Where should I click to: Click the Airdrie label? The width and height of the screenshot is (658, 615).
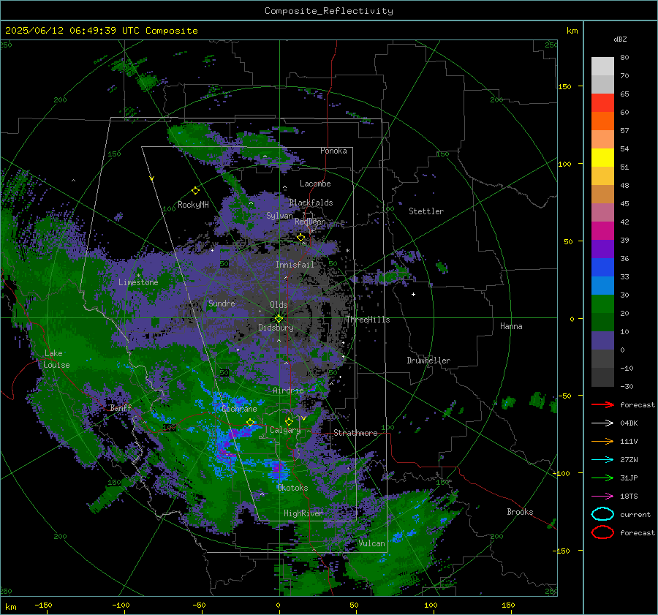(288, 390)
